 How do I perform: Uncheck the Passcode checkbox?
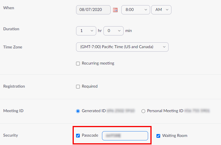click(78, 135)
